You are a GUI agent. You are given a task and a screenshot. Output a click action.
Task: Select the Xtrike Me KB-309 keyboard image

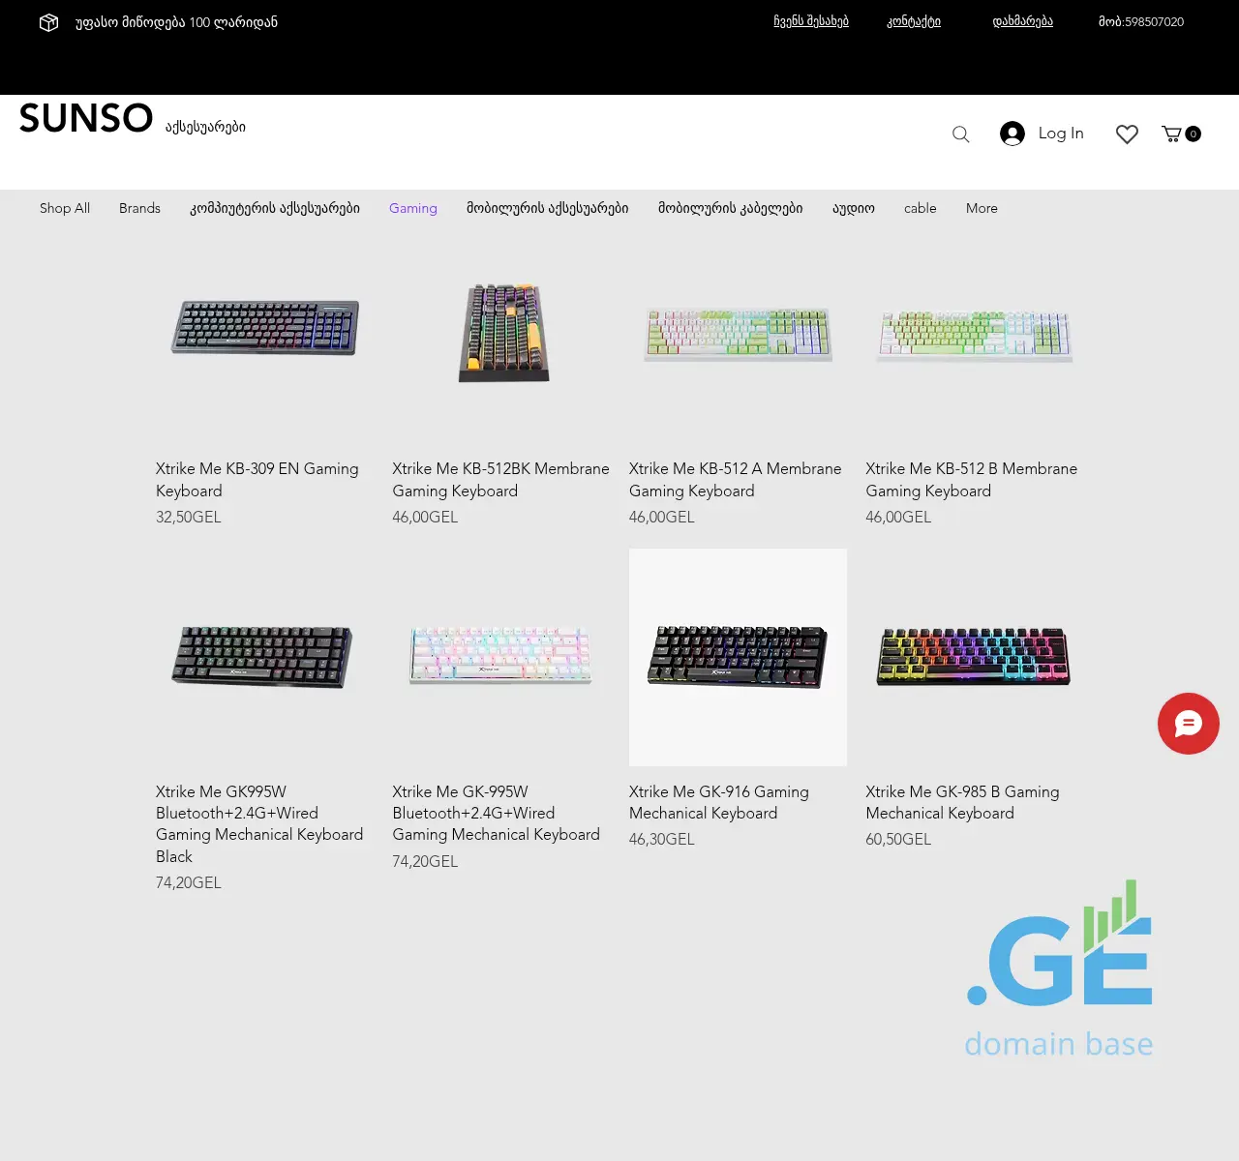pos(263,327)
